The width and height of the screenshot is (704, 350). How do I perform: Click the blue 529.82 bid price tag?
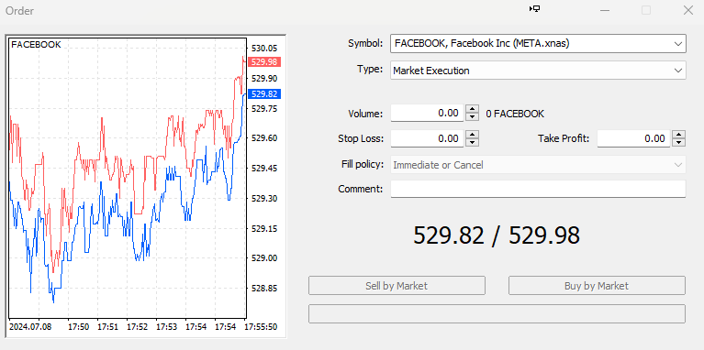(x=264, y=94)
